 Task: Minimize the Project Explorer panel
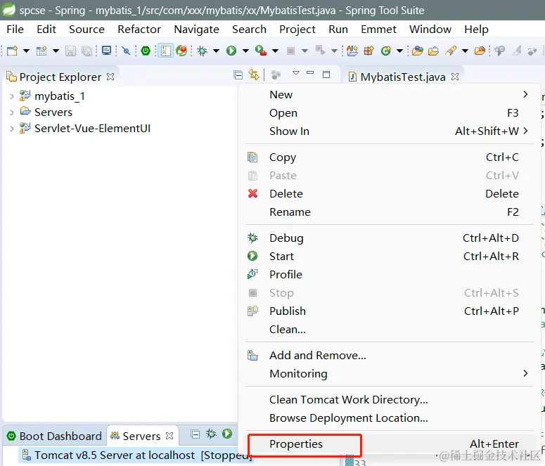coord(310,73)
